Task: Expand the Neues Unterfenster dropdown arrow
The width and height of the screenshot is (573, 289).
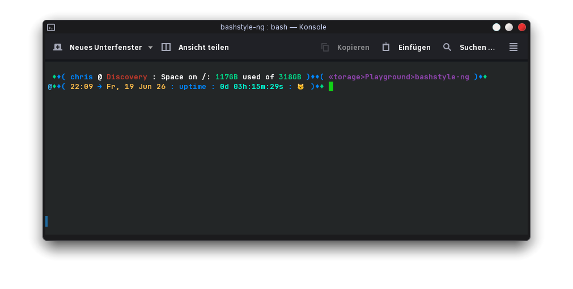Action: tap(151, 48)
